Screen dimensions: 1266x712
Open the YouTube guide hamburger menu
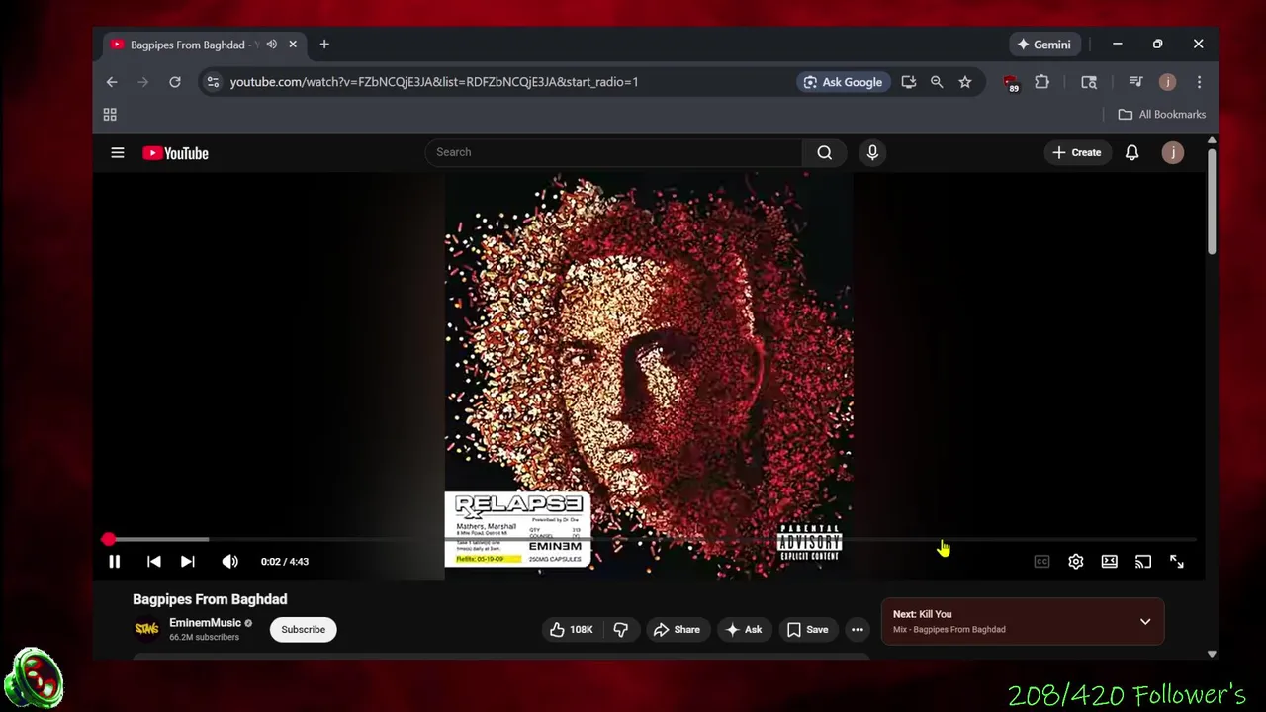pyautogui.click(x=118, y=152)
